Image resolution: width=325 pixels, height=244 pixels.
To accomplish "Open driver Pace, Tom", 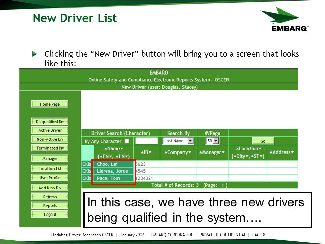I will pos(108,178).
